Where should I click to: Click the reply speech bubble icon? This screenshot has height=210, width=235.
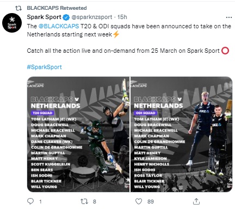point(30,201)
